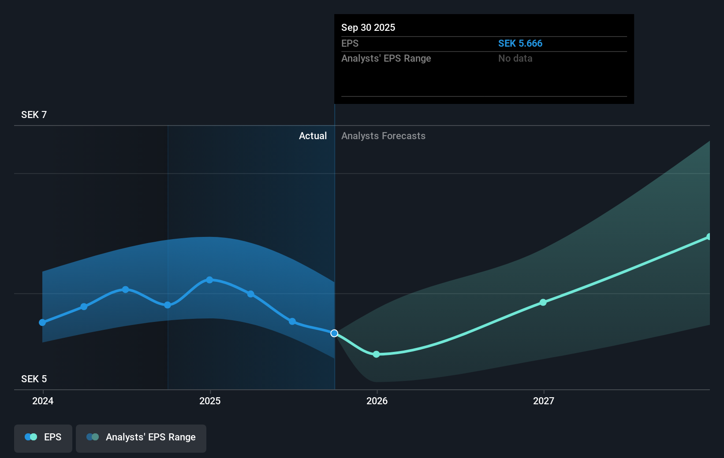
Task: Collapse the Analysts' EPS Range row
Action: tap(386, 58)
